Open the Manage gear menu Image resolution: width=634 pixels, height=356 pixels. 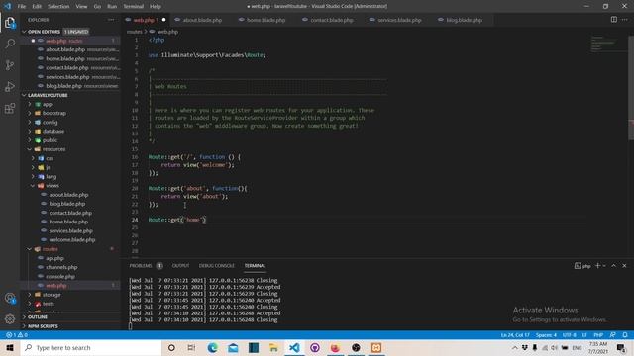point(10,319)
